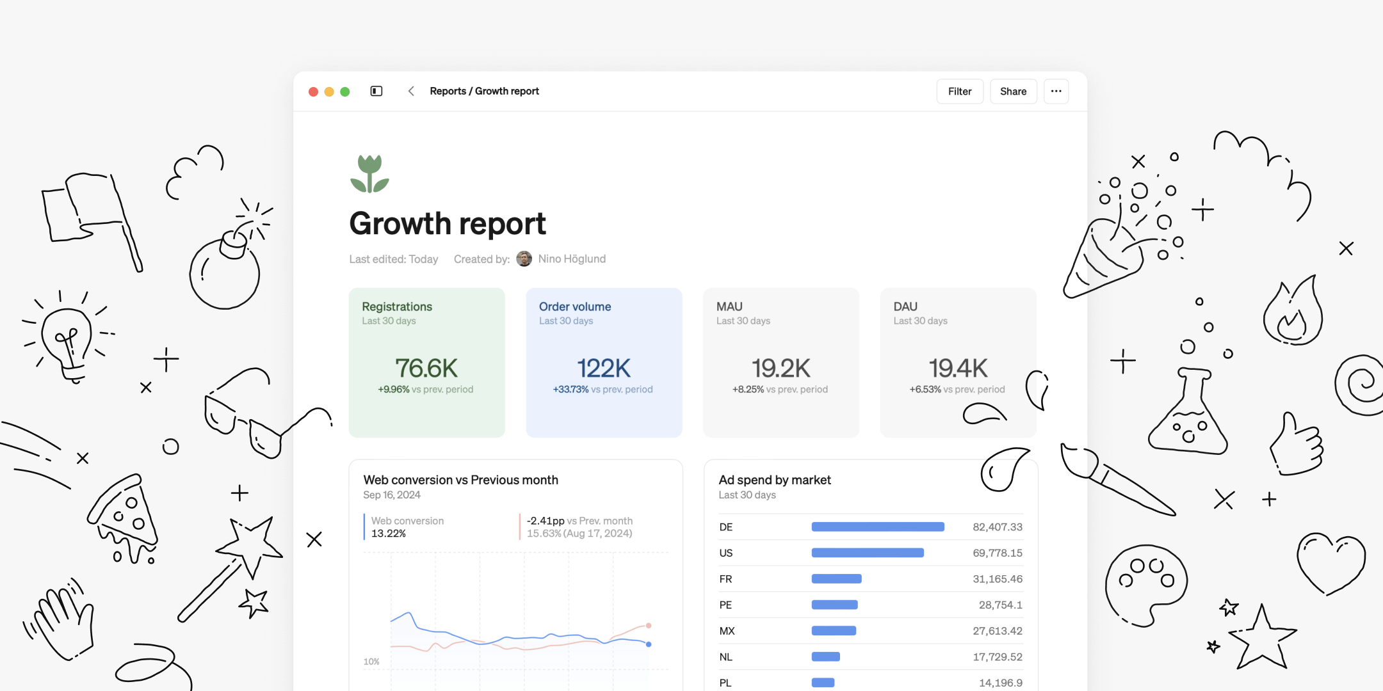Click the red window close dot
The width and height of the screenshot is (1383, 691).
[314, 91]
